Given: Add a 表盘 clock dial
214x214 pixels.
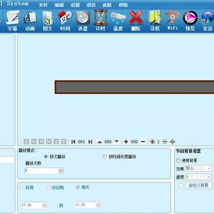Looking at the screenshot, I should [x=83, y=21].
